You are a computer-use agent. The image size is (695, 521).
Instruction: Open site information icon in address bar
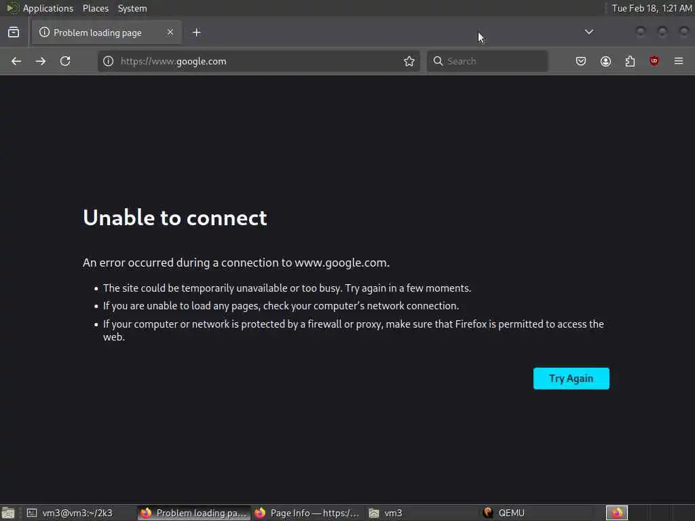tap(109, 61)
